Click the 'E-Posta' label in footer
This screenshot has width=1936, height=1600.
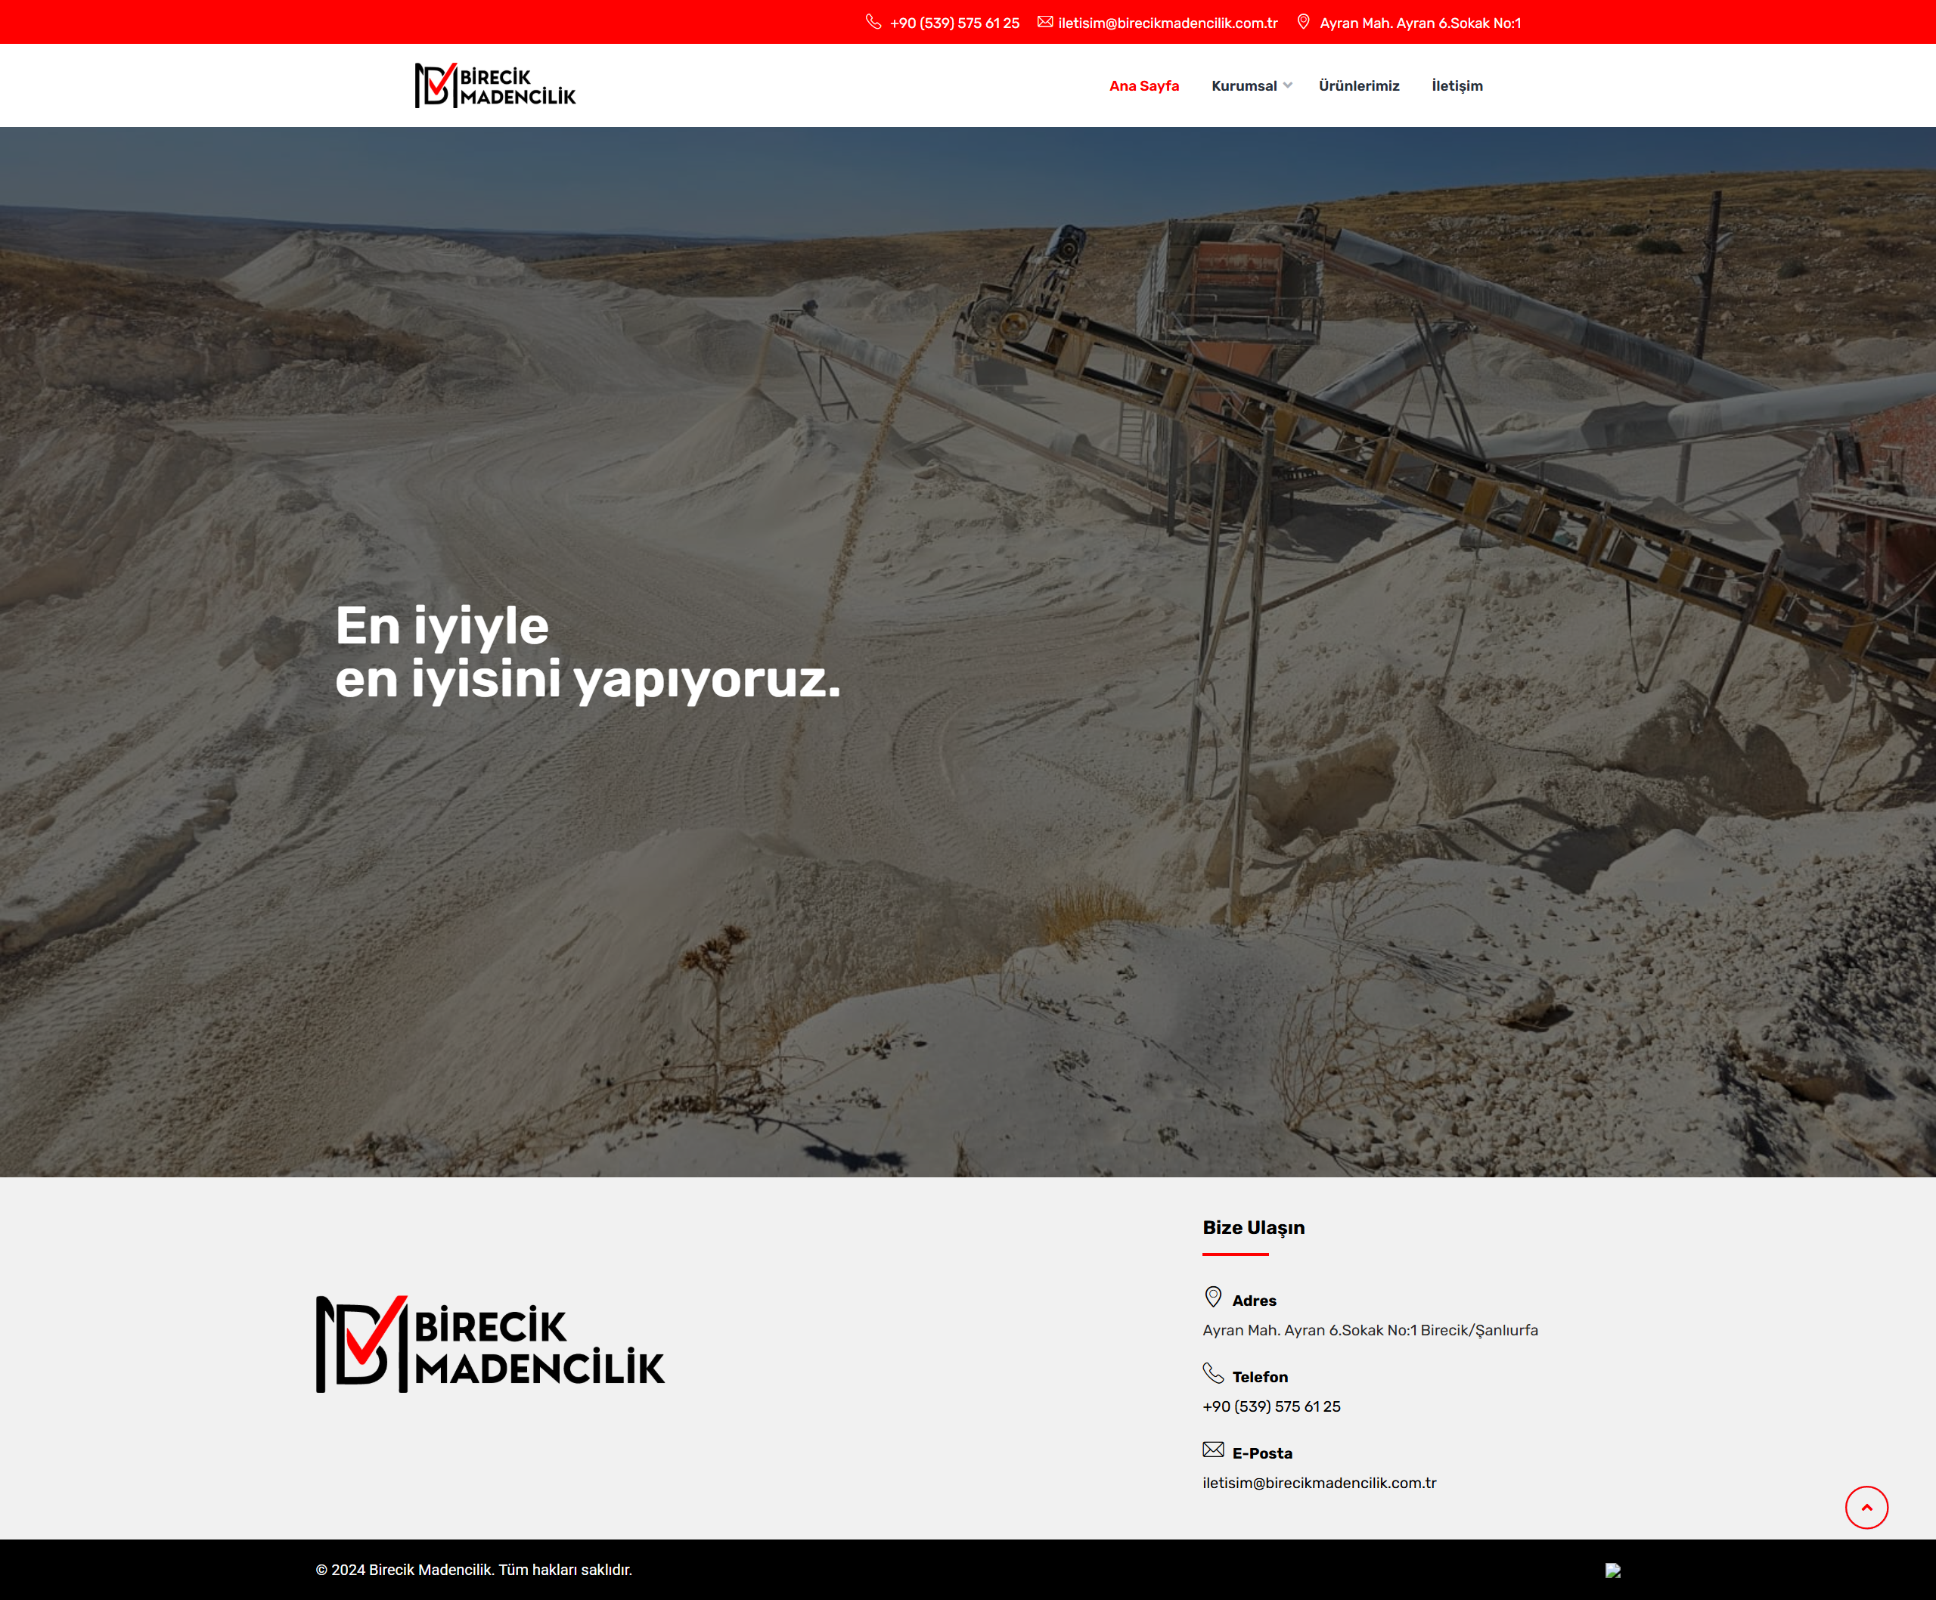click(1262, 1453)
